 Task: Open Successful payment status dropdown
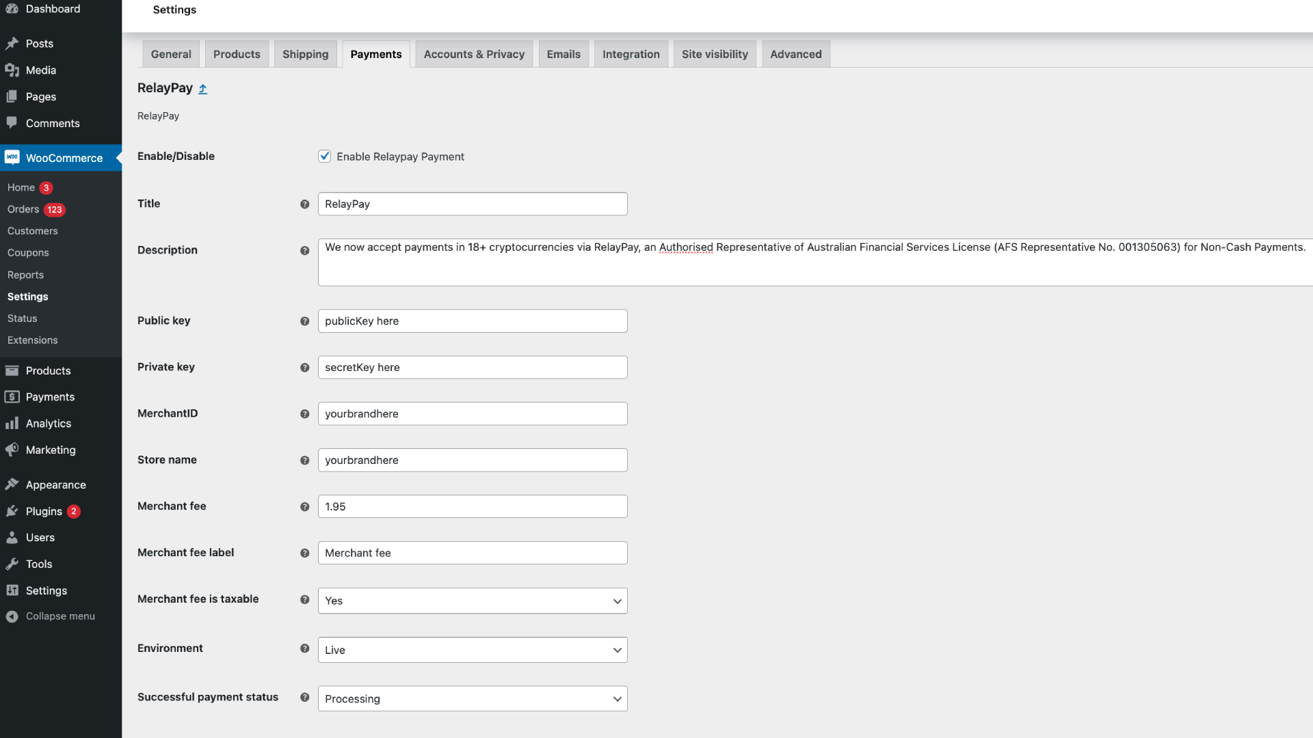472,698
